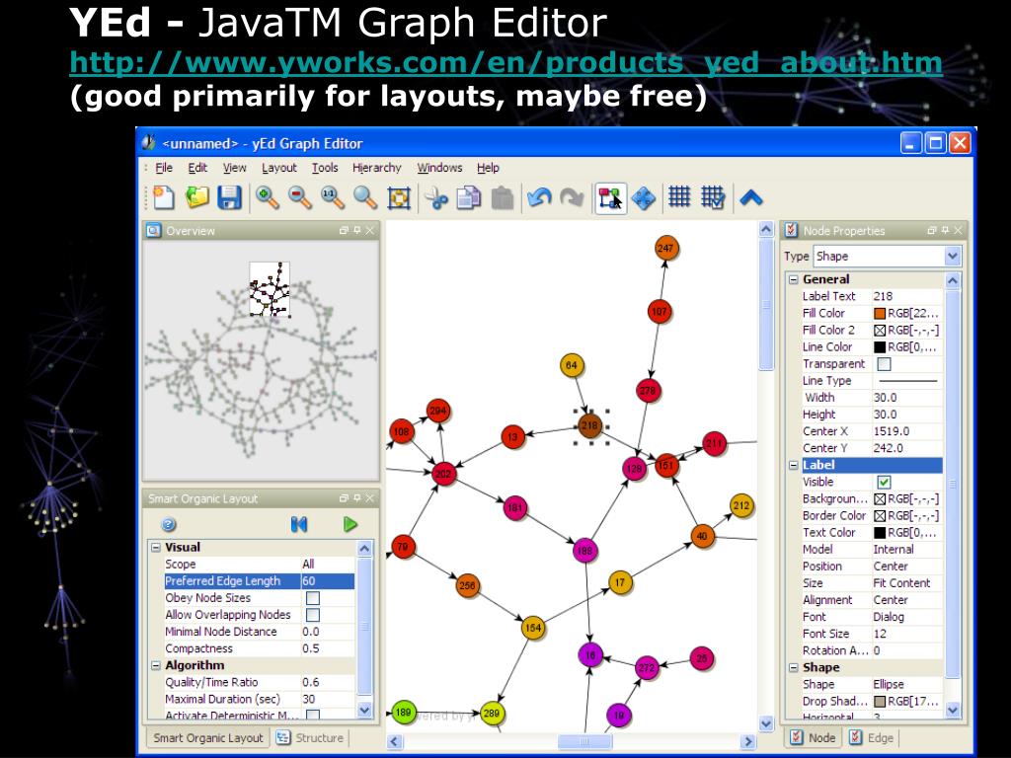Click the rewind icon in layout panel
1011x758 pixels.
click(298, 525)
